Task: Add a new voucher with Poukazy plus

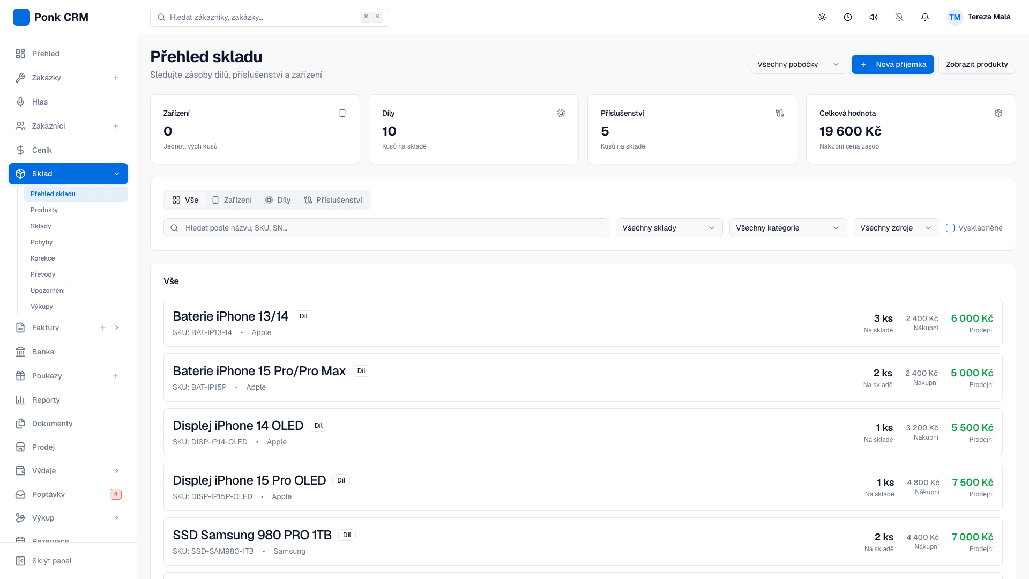Action: click(x=116, y=376)
